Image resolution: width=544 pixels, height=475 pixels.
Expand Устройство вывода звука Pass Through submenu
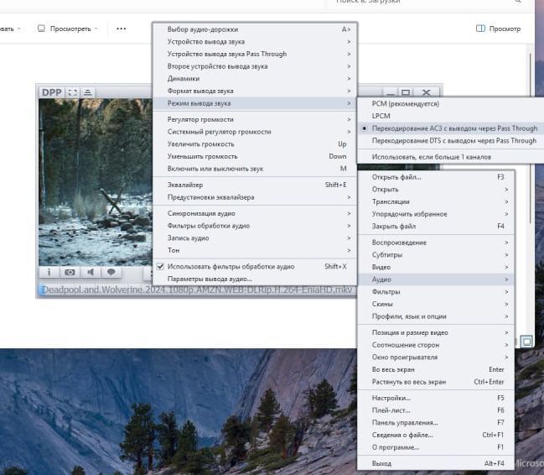click(255, 54)
